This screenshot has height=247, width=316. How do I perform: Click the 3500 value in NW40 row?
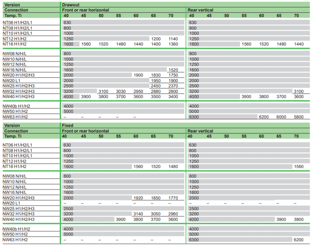[156, 97]
